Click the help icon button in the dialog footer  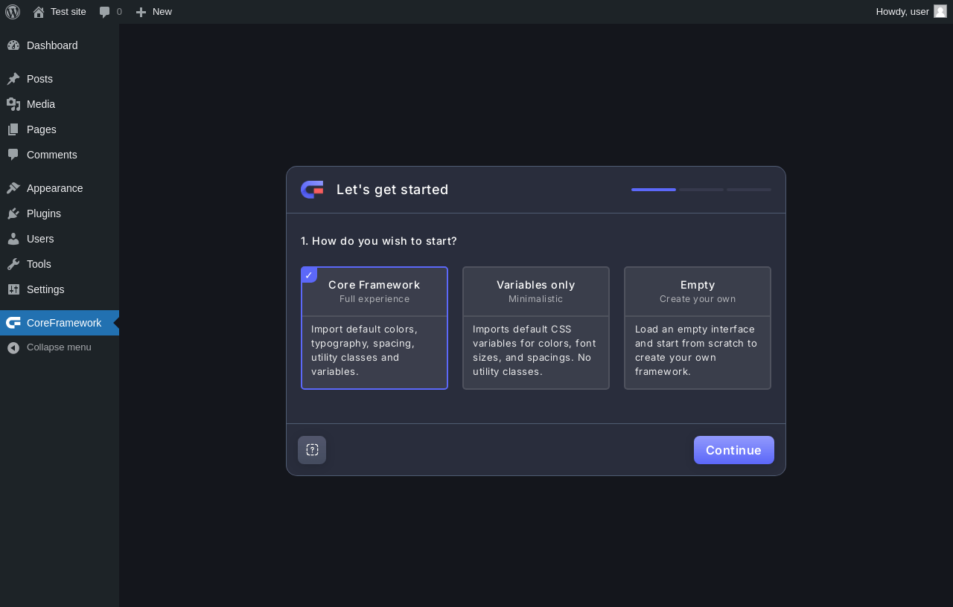tap(312, 450)
